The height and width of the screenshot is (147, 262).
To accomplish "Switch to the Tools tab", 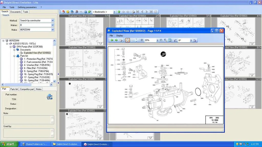I will click(26, 12).
